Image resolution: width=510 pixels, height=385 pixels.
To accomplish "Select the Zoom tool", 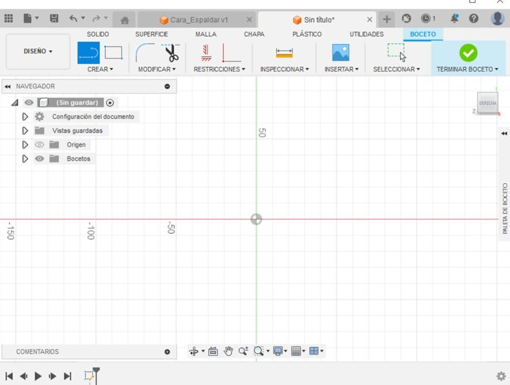I will coord(243,351).
